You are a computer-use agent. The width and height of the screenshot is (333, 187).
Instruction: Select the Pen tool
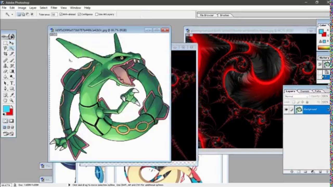click(5, 89)
